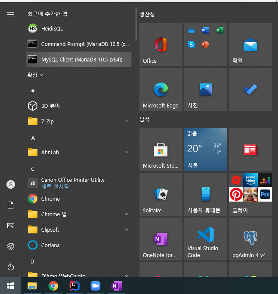This screenshot has height=294, width=278.
Task: Open the Microsoft Store tile
Action: tap(161, 150)
